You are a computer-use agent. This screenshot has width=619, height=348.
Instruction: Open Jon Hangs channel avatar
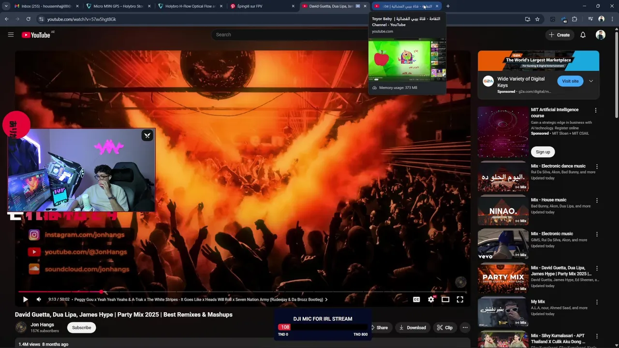coord(21,328)
